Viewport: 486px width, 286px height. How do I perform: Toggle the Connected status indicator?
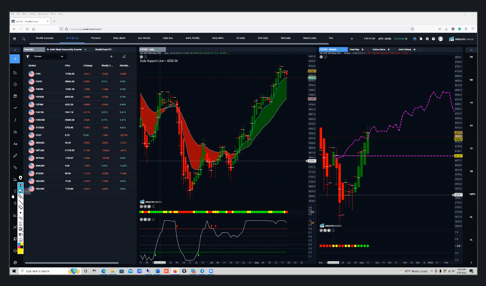400,39
